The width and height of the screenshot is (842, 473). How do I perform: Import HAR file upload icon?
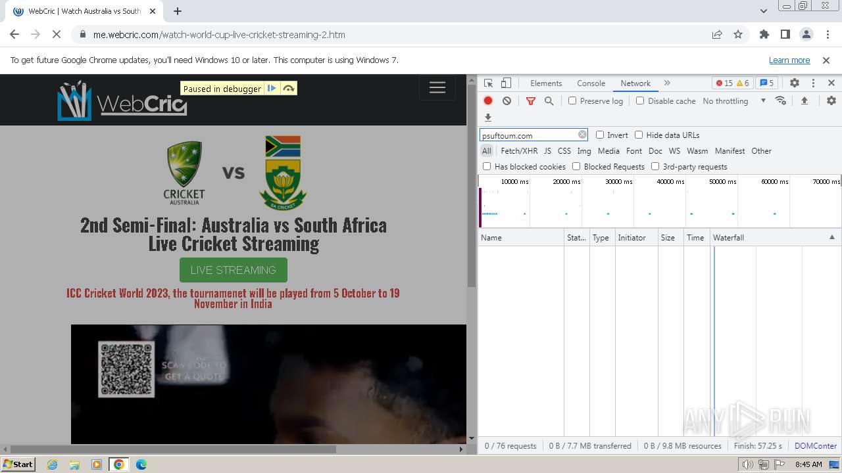click(804, 101)
